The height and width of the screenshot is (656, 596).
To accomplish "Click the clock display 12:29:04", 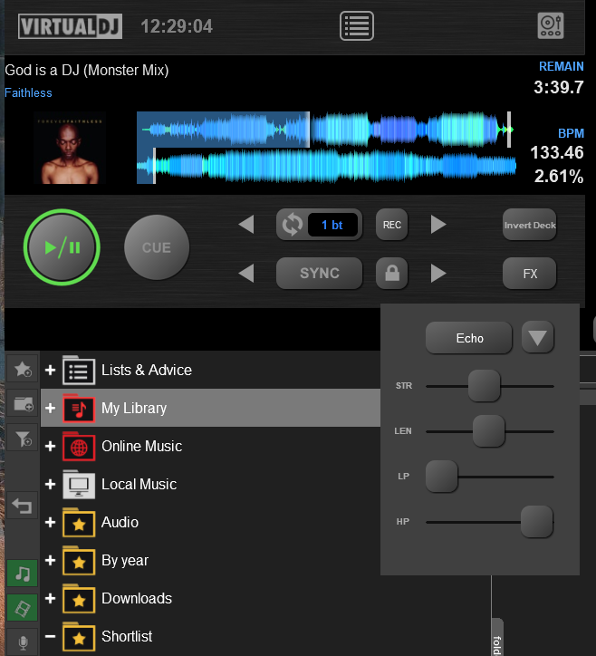I will 177,26.
